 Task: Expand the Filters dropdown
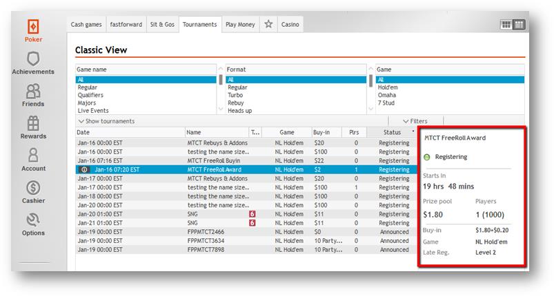point(415,121)
